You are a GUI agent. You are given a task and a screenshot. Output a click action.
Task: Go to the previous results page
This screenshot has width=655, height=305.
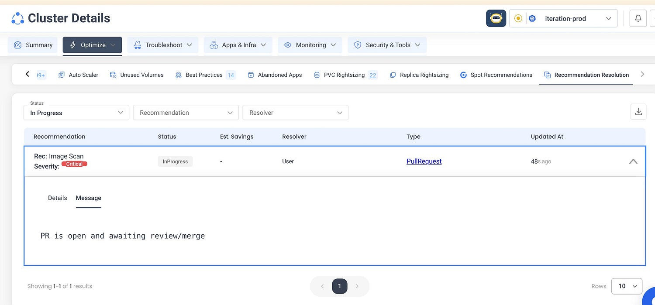322,286
